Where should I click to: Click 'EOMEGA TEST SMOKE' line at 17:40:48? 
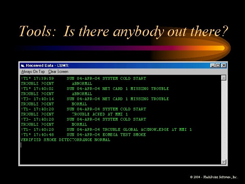click(x=83, y=135)
